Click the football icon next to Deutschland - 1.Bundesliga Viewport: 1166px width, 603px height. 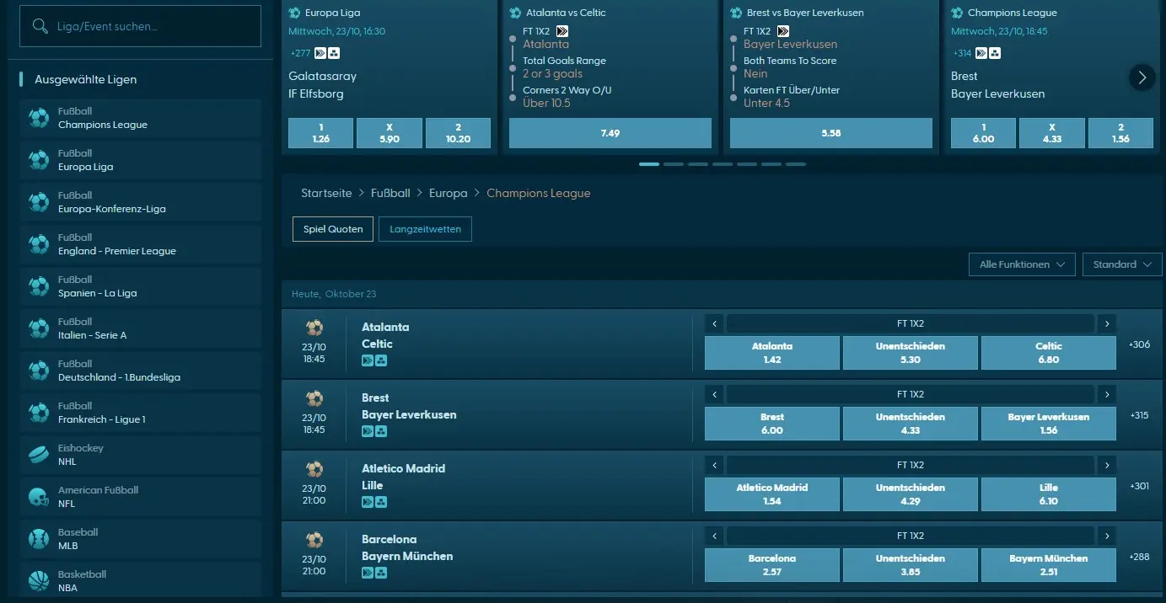[x=39, y=371]
